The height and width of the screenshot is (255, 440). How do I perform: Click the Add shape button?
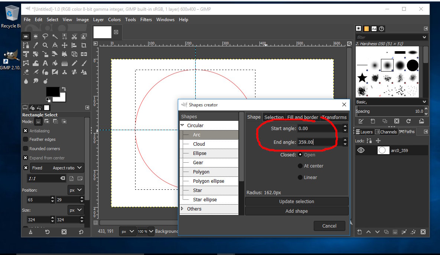(296, 211)
